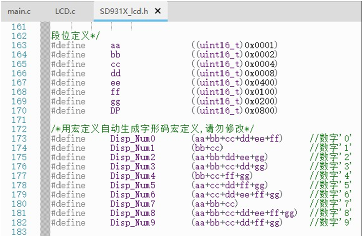The image size is (363, 237).
Task: Click value ((uint16_t)0x0002)
Action: pos(234,54)
